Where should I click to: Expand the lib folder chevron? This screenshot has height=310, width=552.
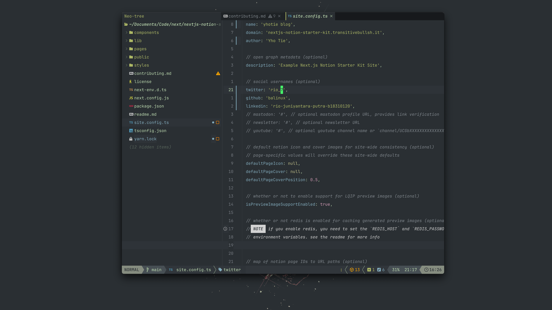[127, 41]
